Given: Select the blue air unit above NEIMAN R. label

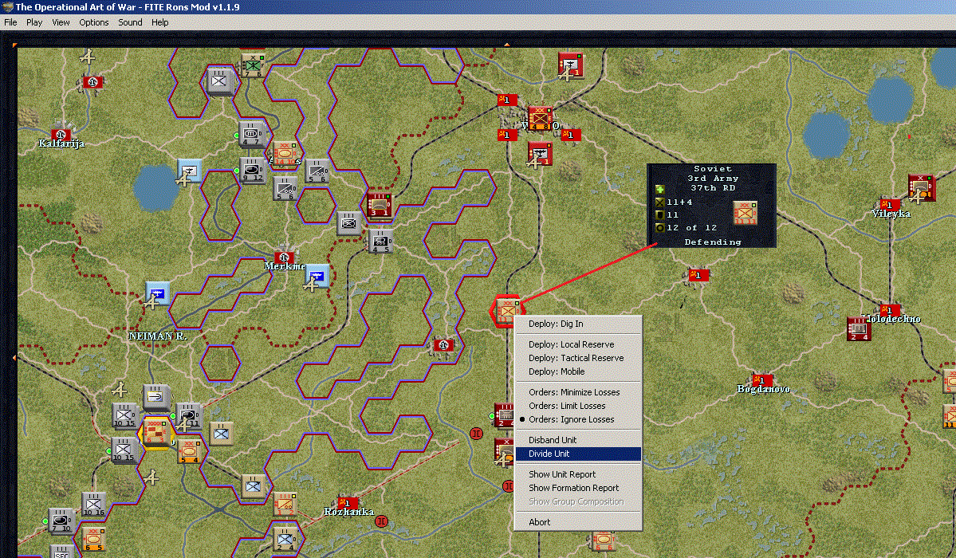Looking at the screenshot, I should 157,293.
